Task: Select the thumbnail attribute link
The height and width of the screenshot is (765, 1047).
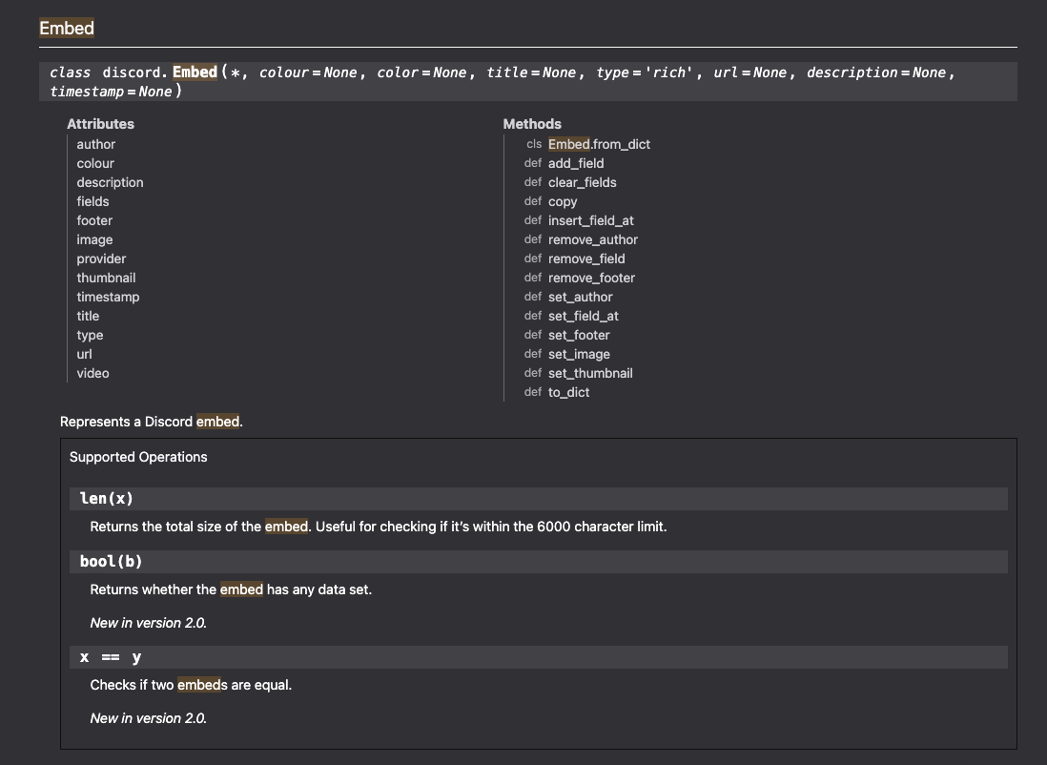Action: 106,278
